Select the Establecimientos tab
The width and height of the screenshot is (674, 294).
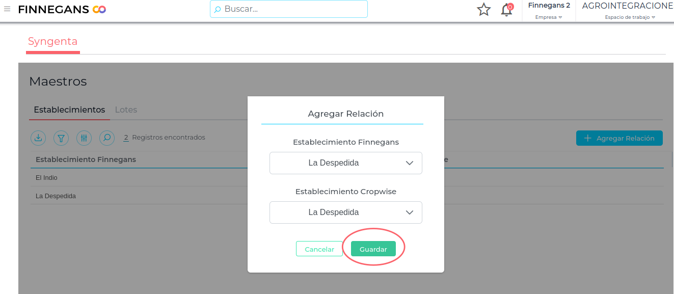[x=69, y=110]
